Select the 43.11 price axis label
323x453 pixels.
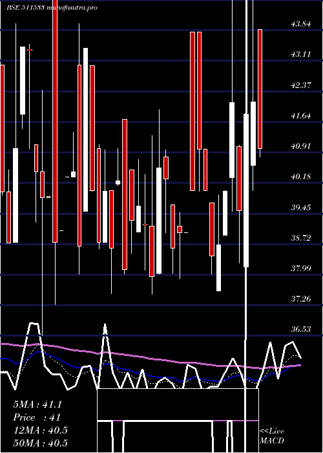(x=301, y=54)
